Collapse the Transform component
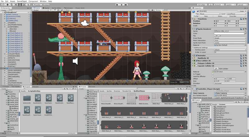Screen dimensions: 249x137 tap(193, 19)
